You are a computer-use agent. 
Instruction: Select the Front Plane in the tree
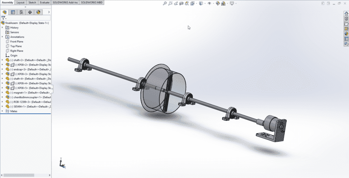click(16, 42)
